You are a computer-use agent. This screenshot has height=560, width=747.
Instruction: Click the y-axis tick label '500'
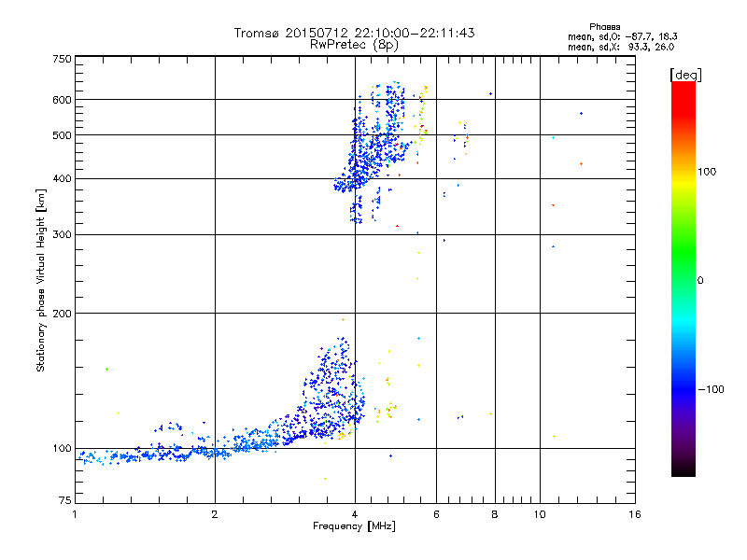(x=62, y=135)
